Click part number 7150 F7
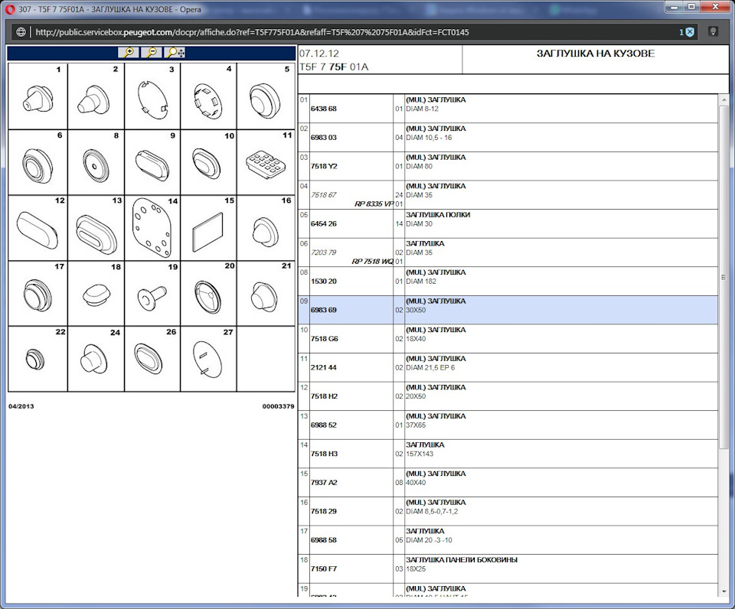Image resolution: width=735 pixels, height=609 pixels. 323,568
